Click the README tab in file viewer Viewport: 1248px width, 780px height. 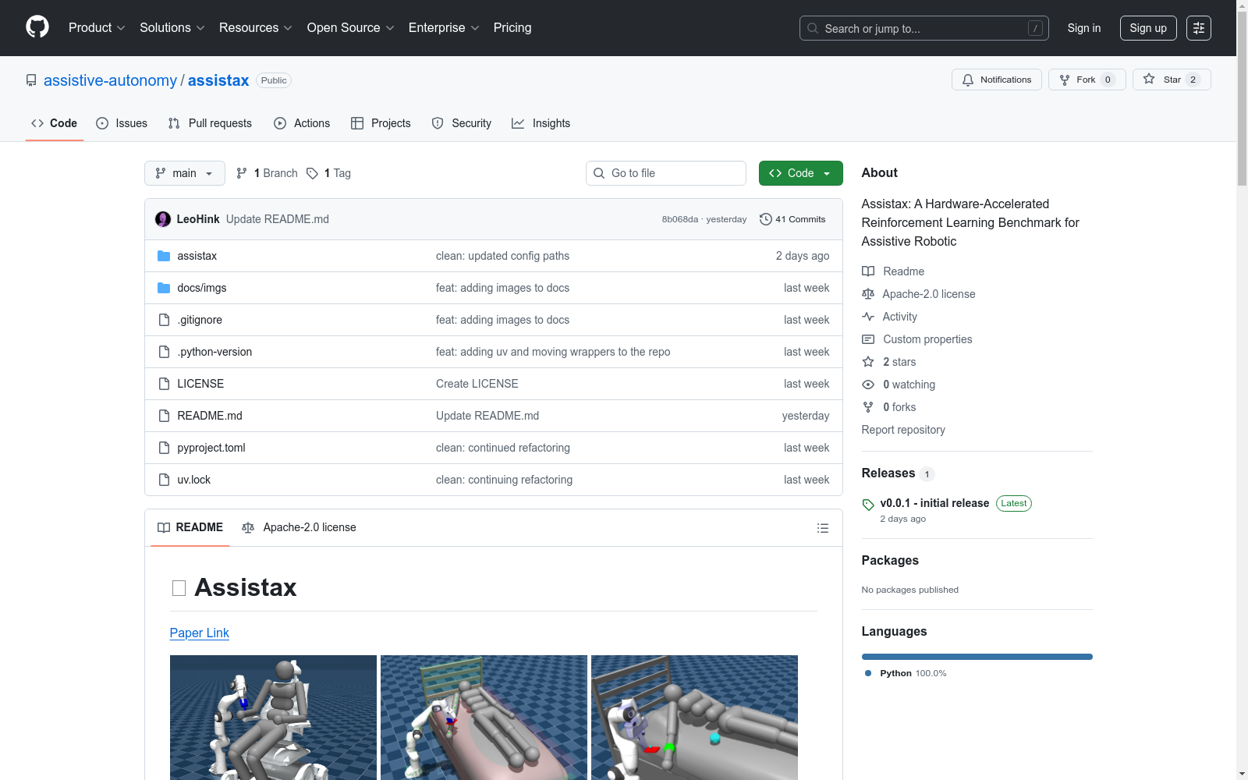click(x=190, y=528)
